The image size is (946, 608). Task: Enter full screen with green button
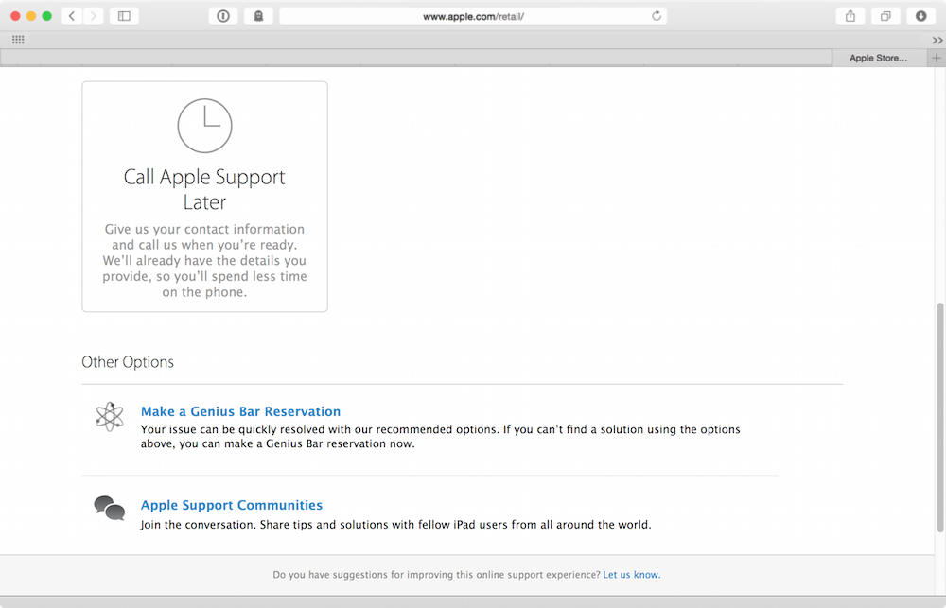click(x=47, y=16)
